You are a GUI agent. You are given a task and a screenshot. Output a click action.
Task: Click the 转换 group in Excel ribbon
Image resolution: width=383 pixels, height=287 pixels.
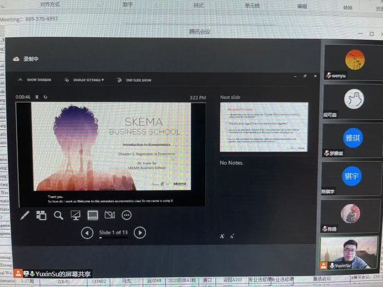[347, 8]
